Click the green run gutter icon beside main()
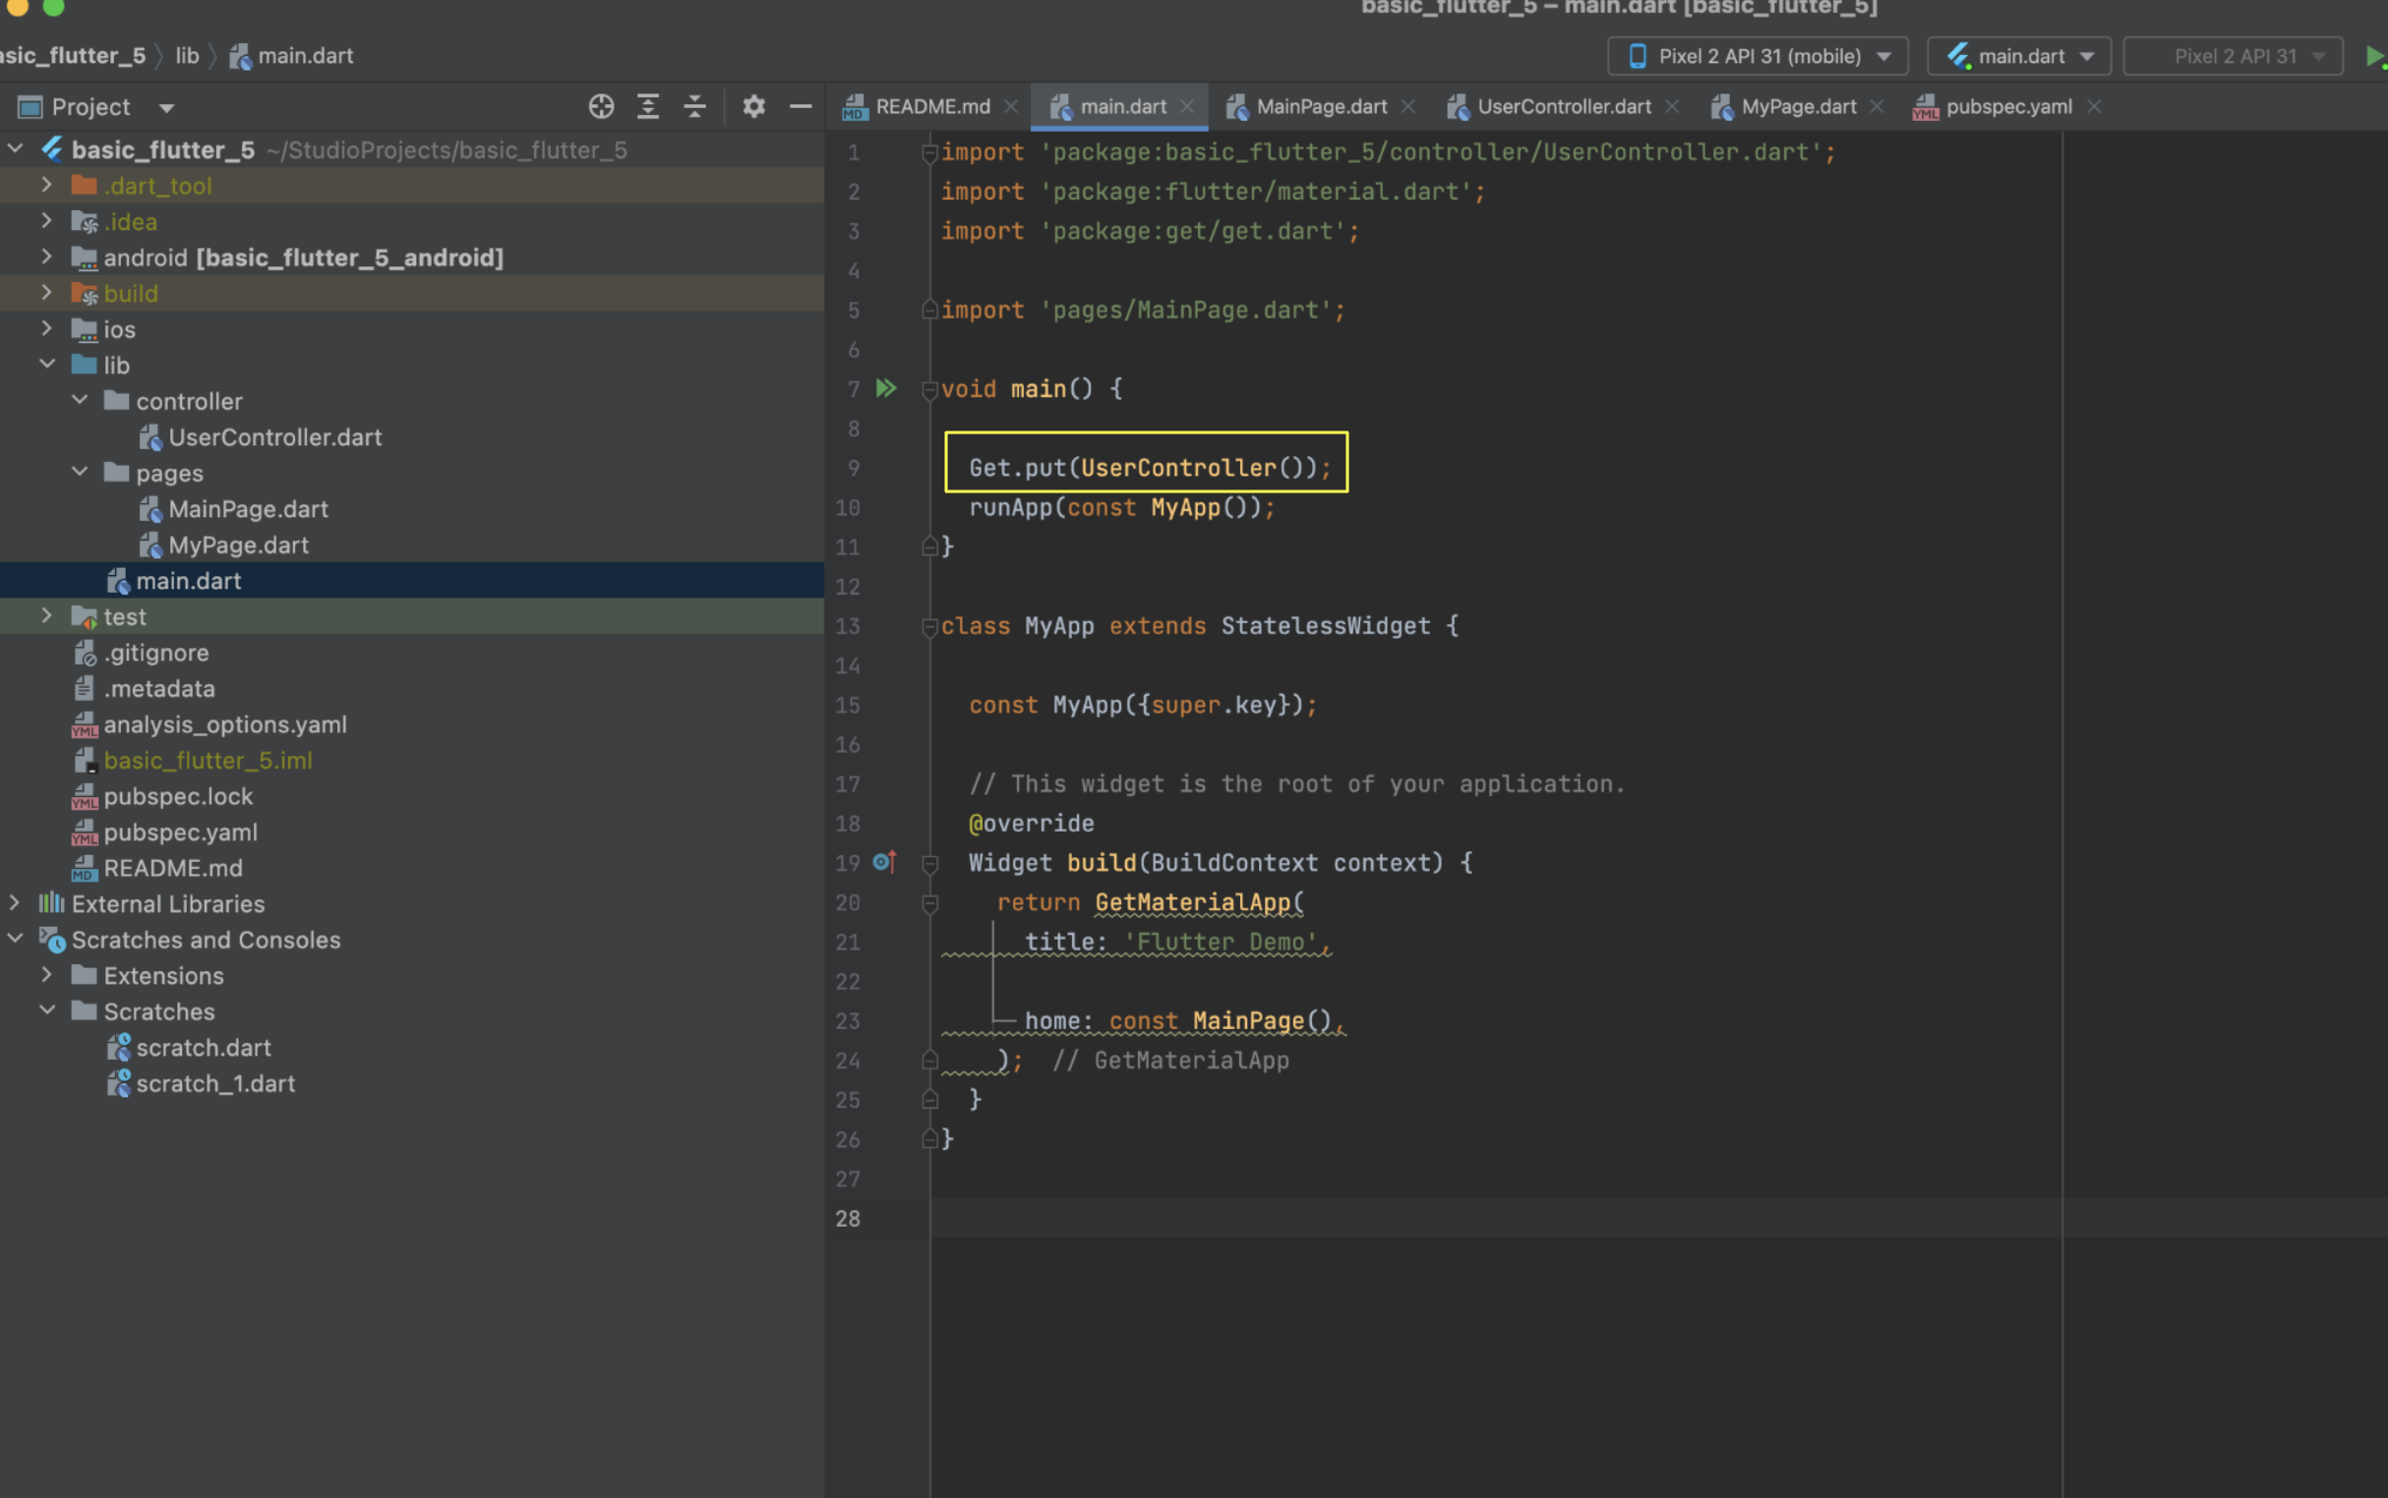The height and width of the screenshot is (1498, 2388). [x=886, y=388]
